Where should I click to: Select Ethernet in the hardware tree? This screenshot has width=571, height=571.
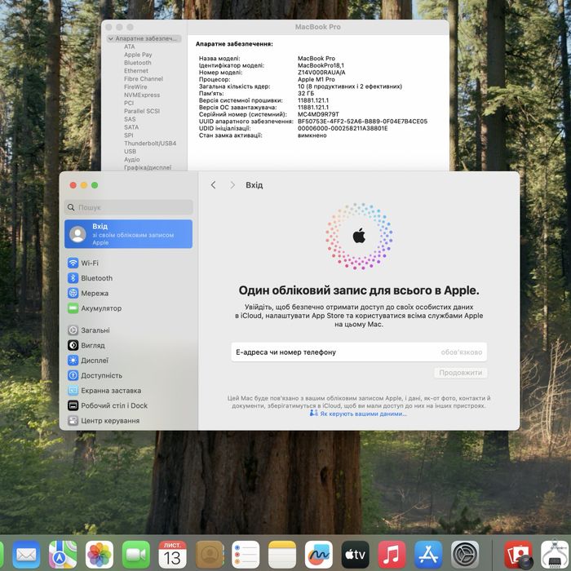(136, 71)
